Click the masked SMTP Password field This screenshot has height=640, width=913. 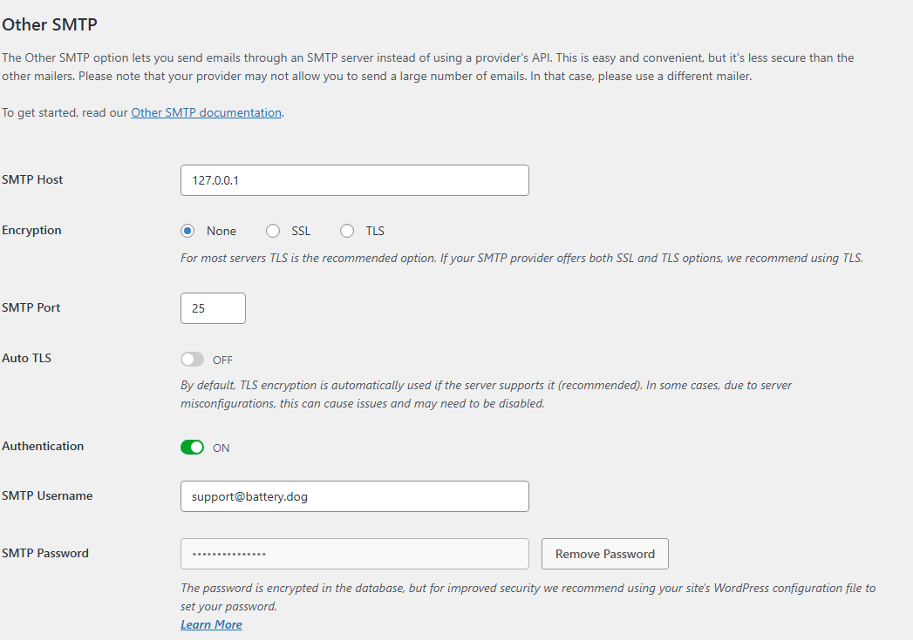point(354,554)
